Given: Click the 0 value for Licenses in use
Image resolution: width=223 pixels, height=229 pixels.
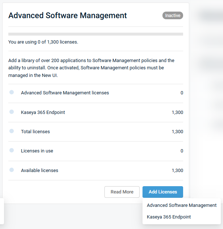Looking at the screenshot, I should (182, 151).
